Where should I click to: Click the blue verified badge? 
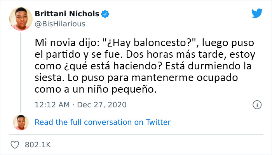(105, 15)
